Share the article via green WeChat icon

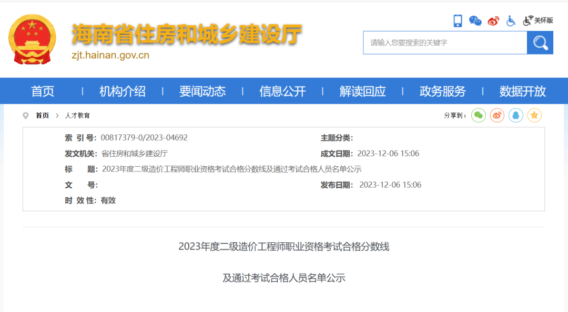(x=478, y=115)
